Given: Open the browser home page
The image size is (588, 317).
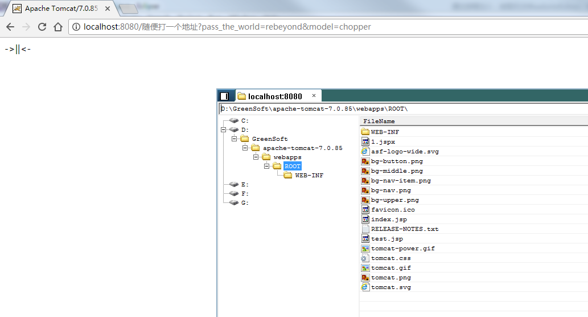Looking at the screenshot, I should pos(57,27).
